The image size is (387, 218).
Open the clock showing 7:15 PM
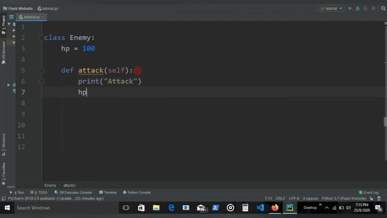coord(362,208)
